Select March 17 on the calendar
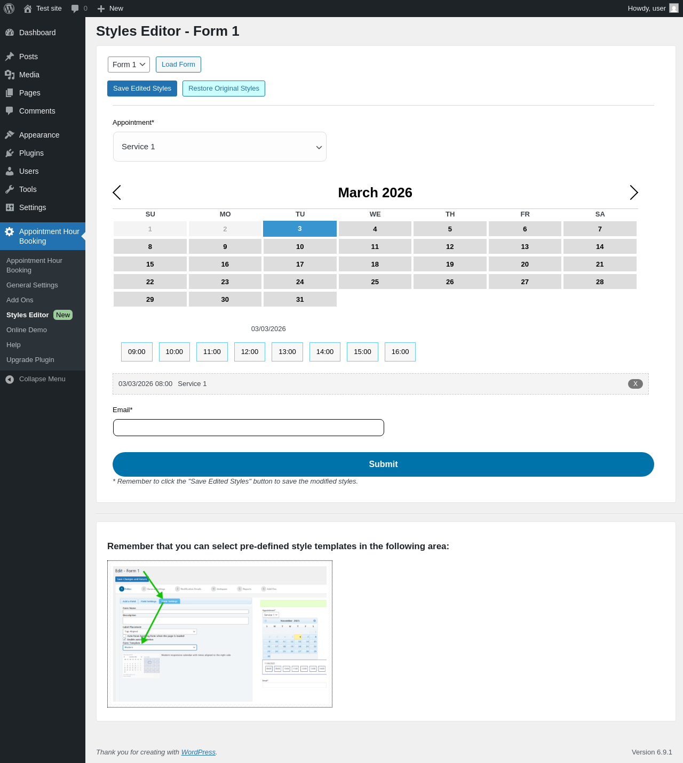 [x=300, y=264]
